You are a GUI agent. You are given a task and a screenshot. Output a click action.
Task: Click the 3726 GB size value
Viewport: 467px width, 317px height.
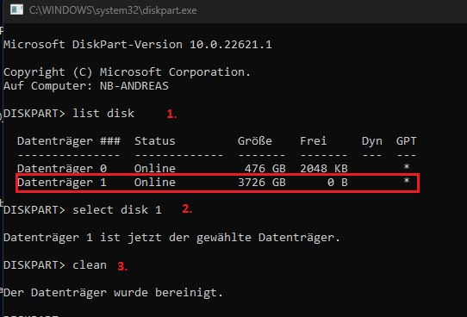point(262,182)
